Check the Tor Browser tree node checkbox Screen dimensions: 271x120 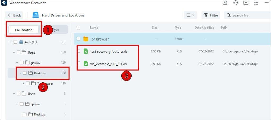point(28,83)
